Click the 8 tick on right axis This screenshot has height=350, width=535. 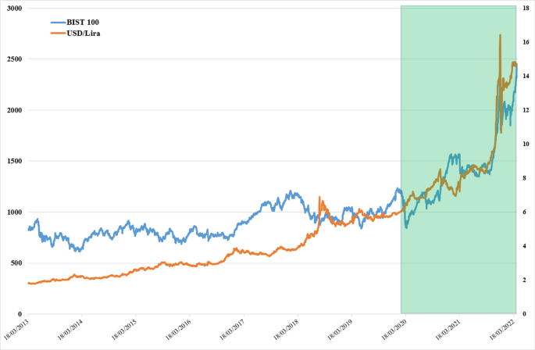click(x=523, y=178)
